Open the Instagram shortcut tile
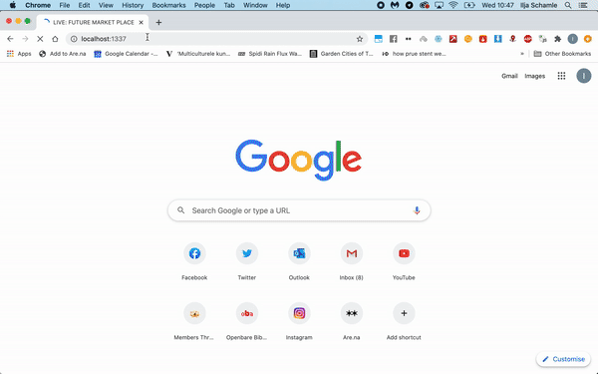Image resolution: width=598 pixels, height=374 pixels. [299, 321]
